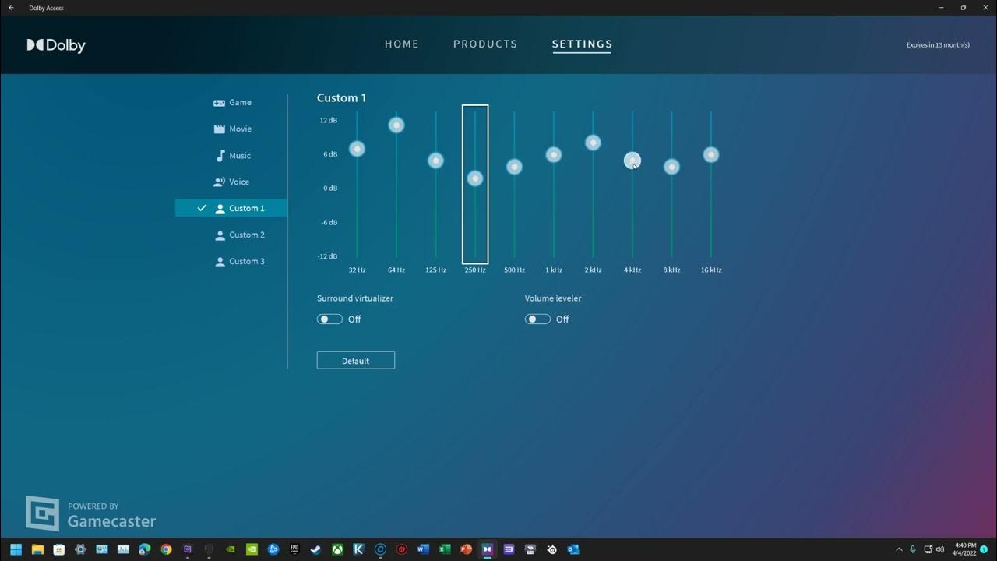Turn on the Volume leveler switch
997x561 pixels.
click(x=537, y=319)
